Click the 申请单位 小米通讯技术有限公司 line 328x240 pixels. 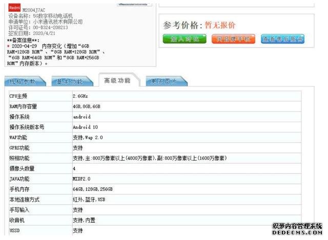[x=46, y=21]
